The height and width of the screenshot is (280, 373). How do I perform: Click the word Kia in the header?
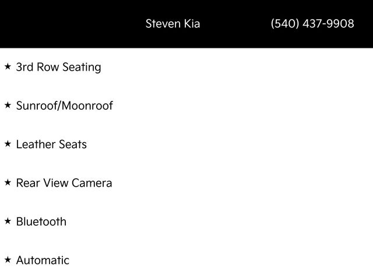pos(191,24)
